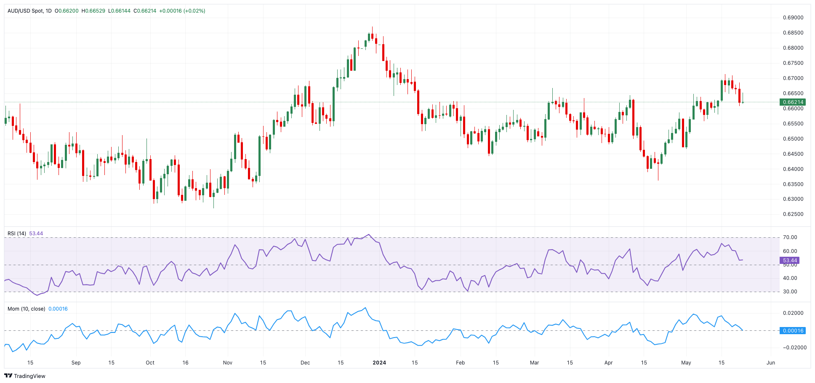The height and width of the screenshot is (383, 815).
Task: Click the Dec label on time axis
Action: pyautogui.click(x=305, y=363)
